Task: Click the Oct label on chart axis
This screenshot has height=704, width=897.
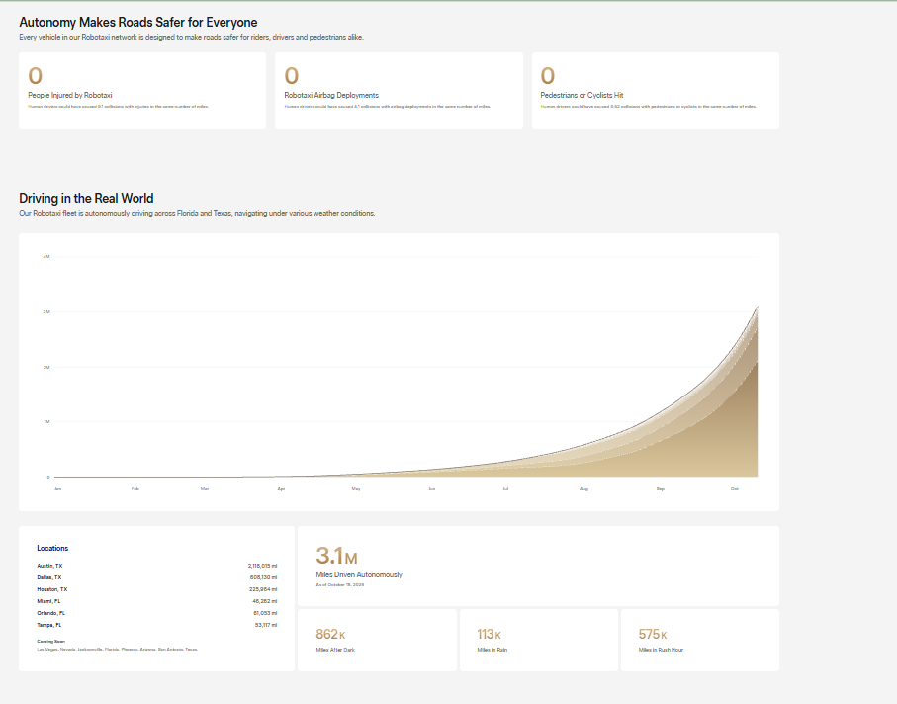Action: coord(735,489)
